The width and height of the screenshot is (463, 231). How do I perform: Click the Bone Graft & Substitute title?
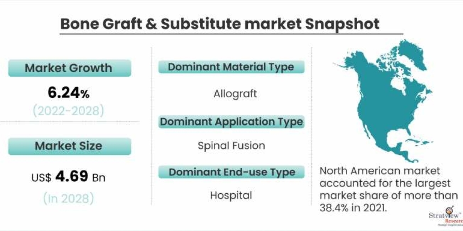[x=220, y=24]
